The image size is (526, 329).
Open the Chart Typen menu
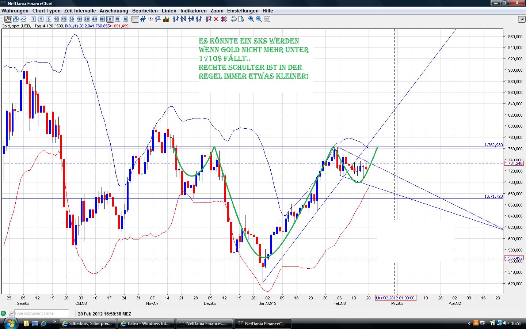coord(46,11)
